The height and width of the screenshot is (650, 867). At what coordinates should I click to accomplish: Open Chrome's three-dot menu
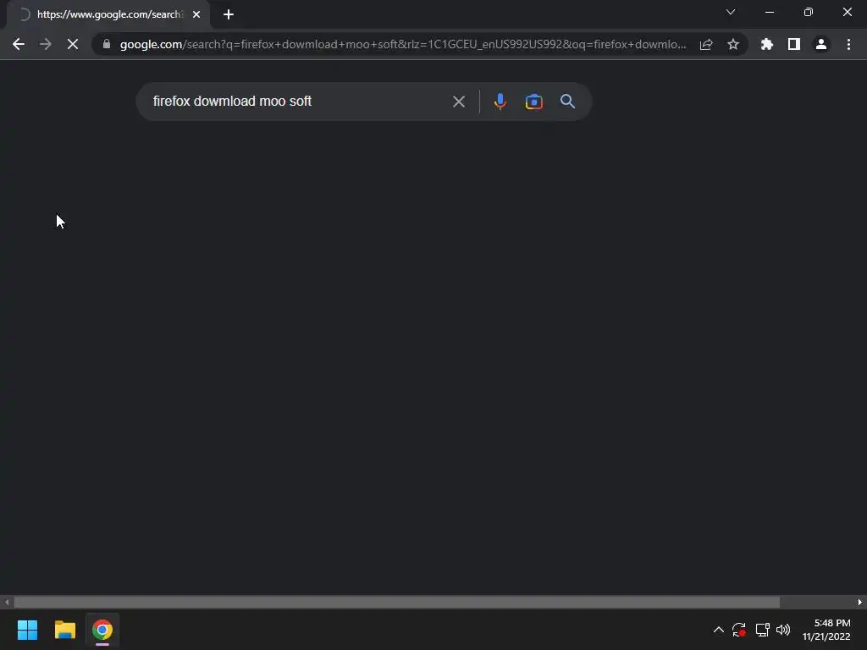coord(848,44)
